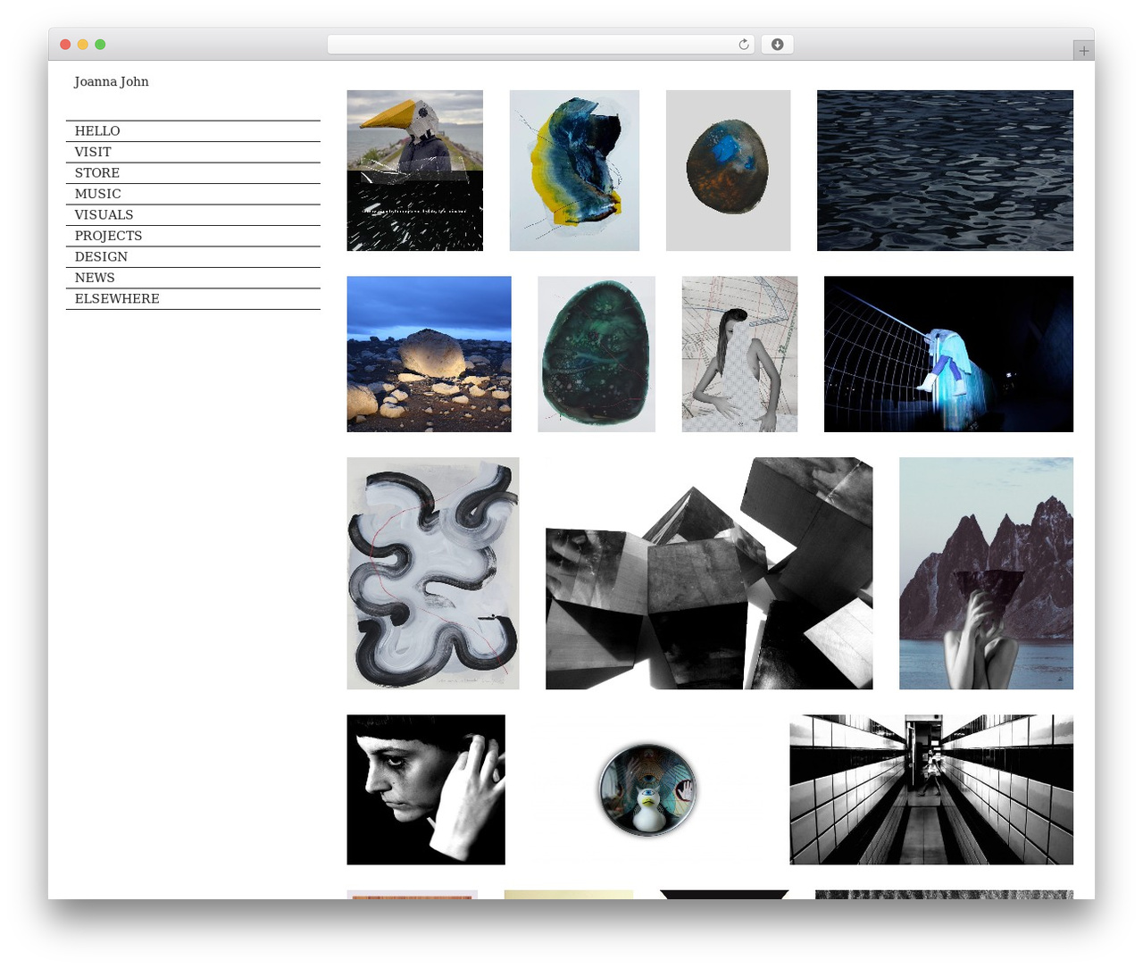Viewport: 1143px width, 968px height.
Task: Reload the page with the refresh icon
Action: point(743,45)
